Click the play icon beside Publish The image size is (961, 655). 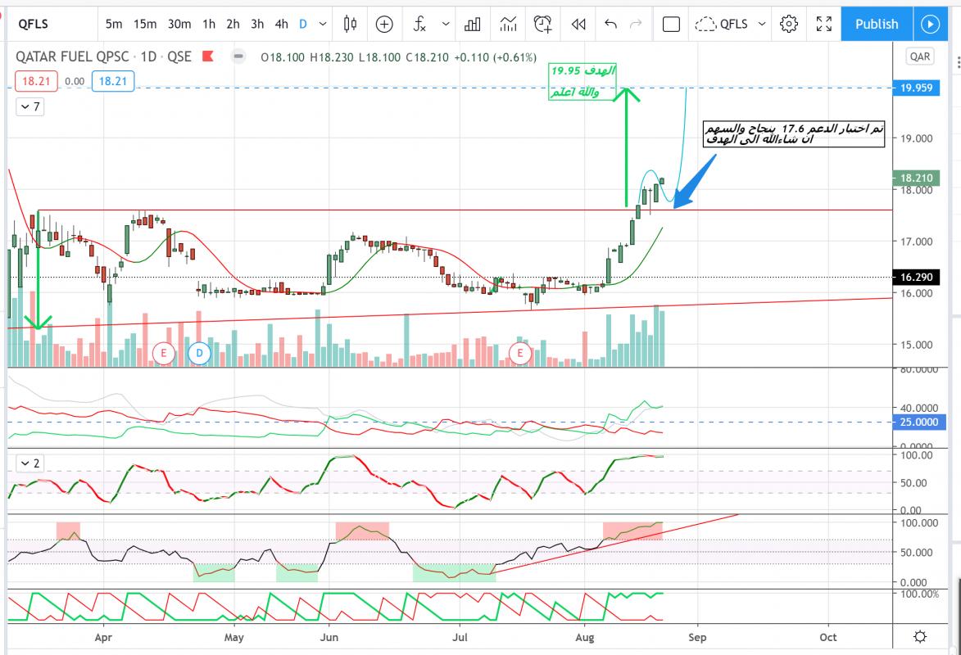[x=930, y=24]
